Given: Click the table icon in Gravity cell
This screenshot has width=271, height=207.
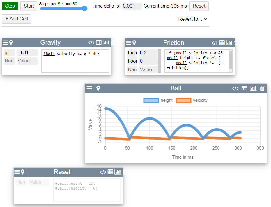Looking at the screenshot, I should 99,43.
